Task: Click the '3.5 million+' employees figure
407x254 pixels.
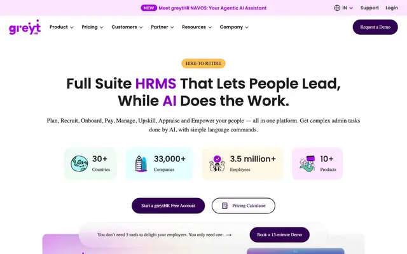Action: click(x=253, y=159)
